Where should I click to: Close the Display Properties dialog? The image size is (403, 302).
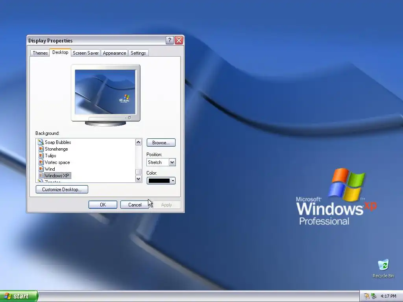point(179,41)
